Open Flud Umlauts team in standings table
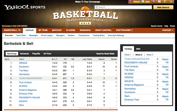 point(25,82)
